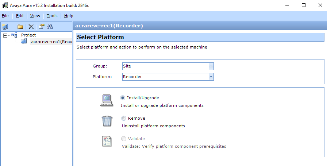Image resolution: width=327 pixels, height=166 pixels.
Task: Click the delete X toolbar icon
Action: pyautogui.click(x=31, y=27)
